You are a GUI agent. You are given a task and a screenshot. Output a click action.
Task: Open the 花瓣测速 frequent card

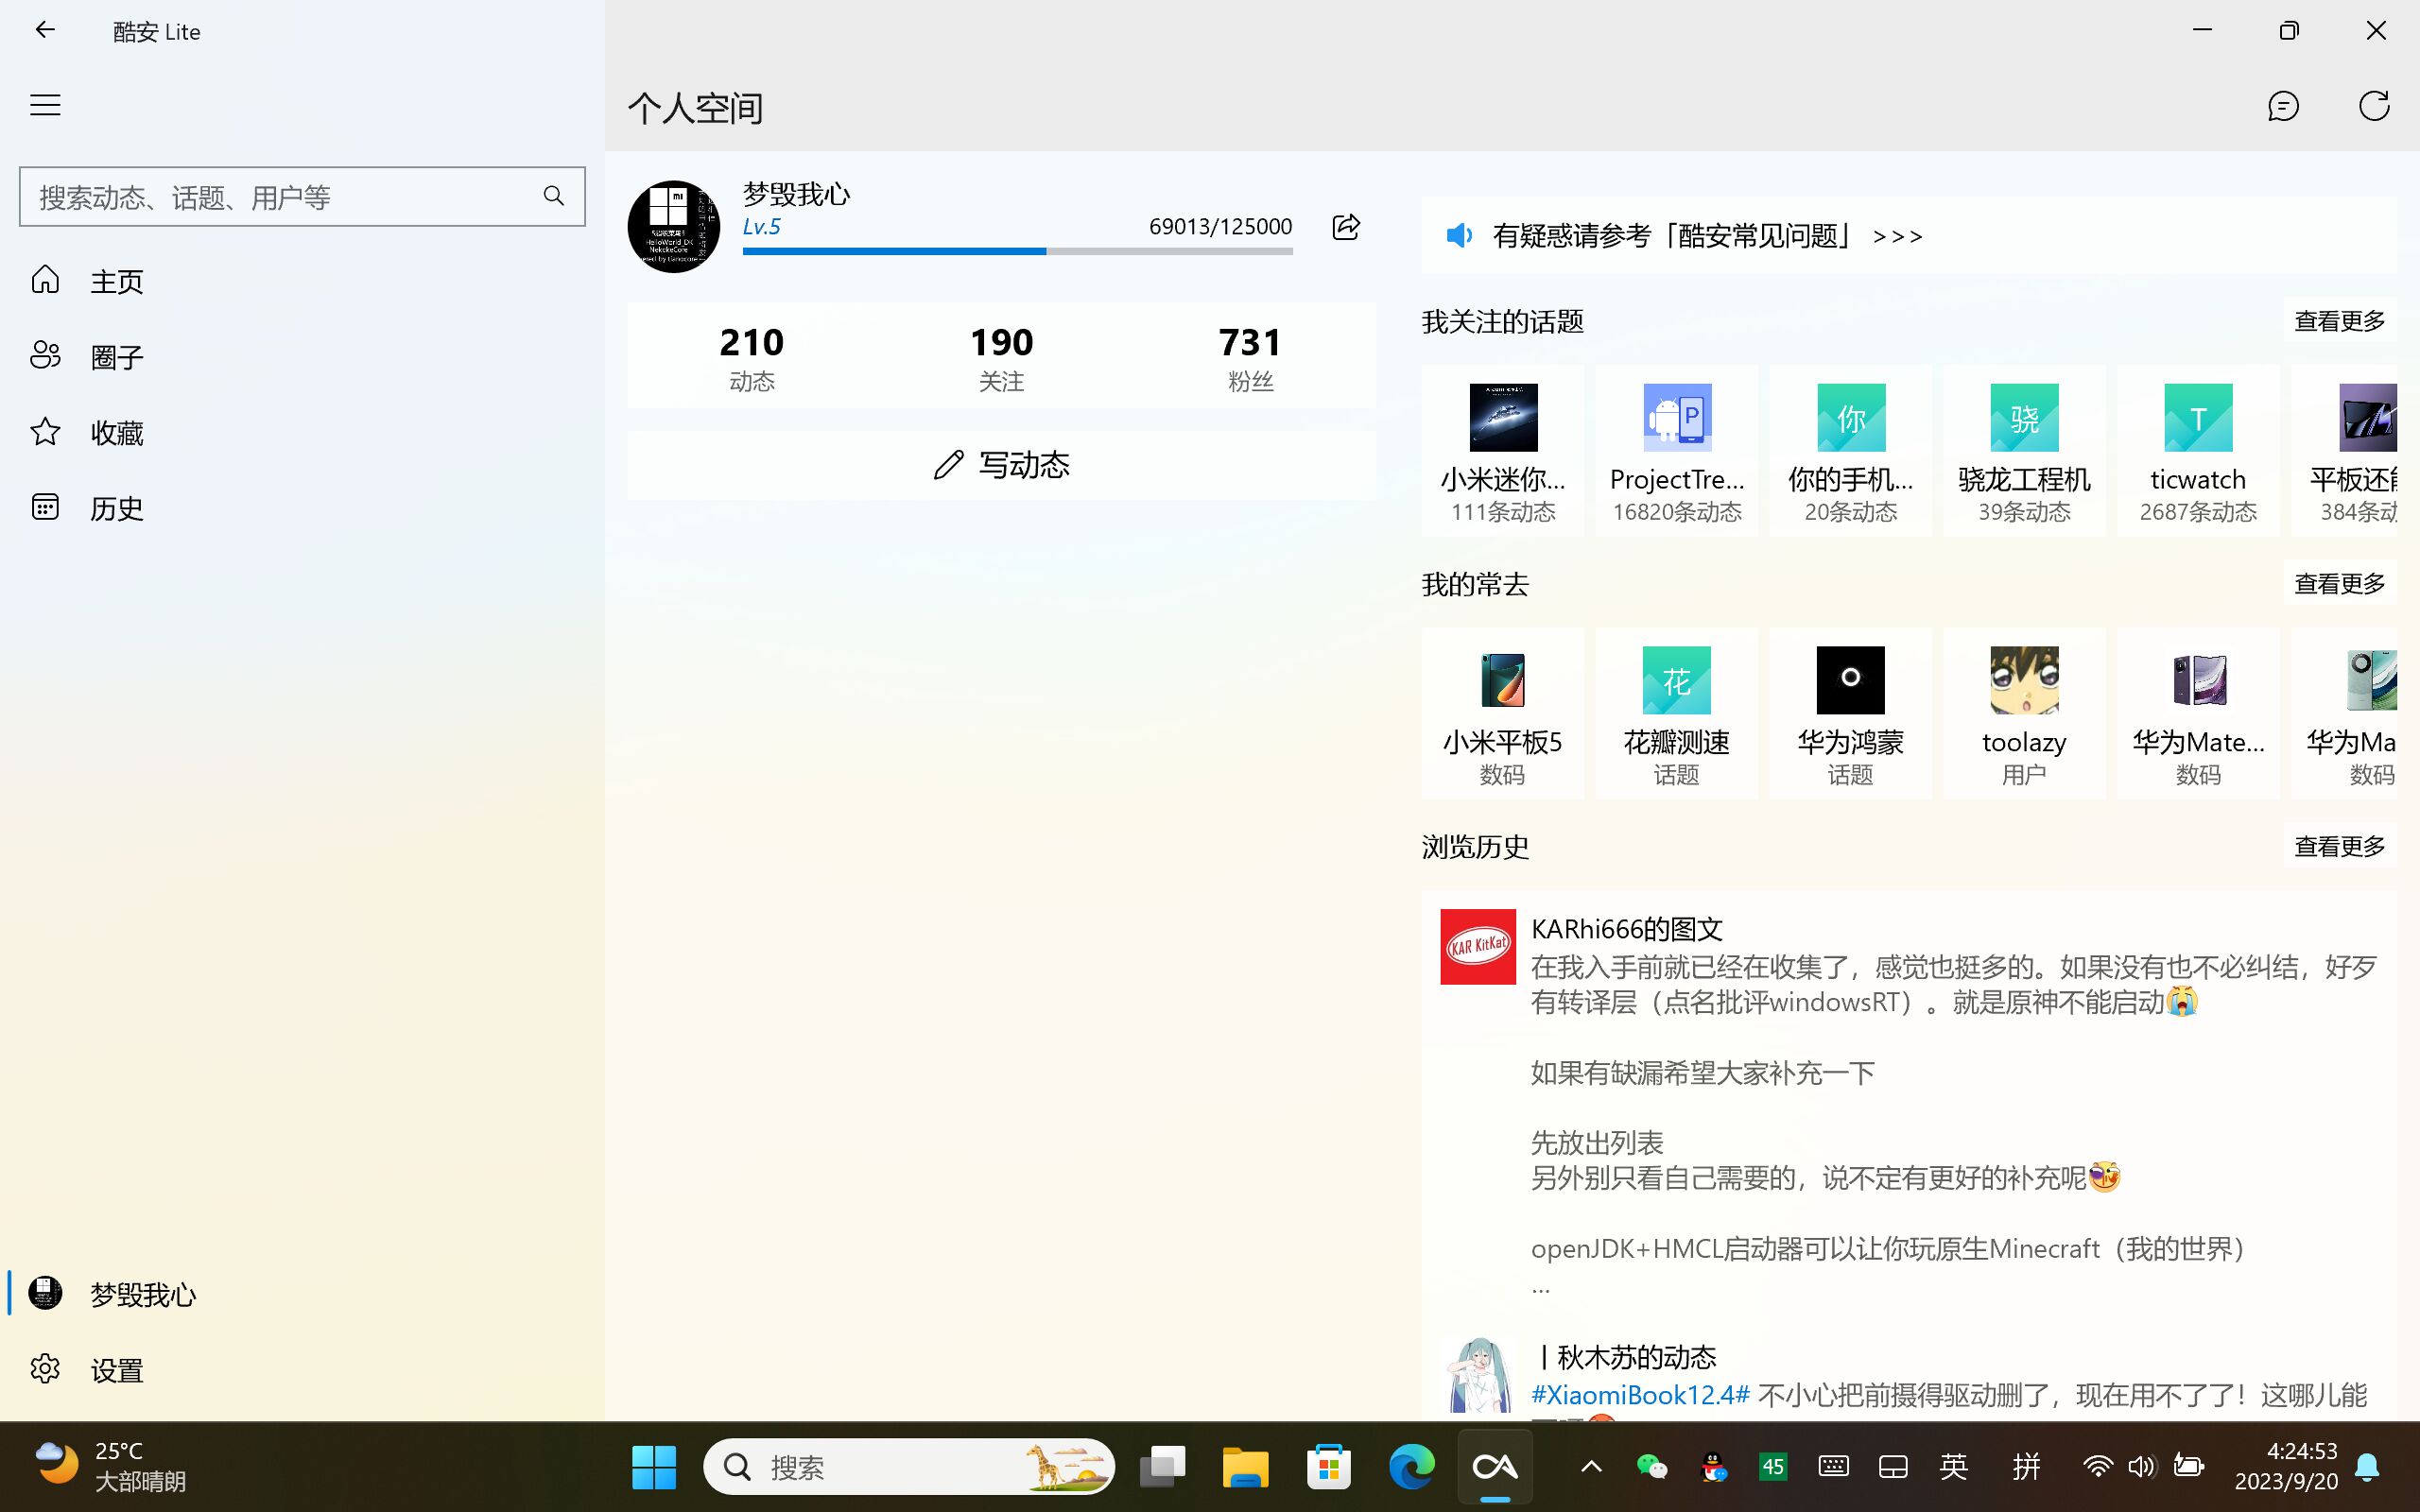1677,713
